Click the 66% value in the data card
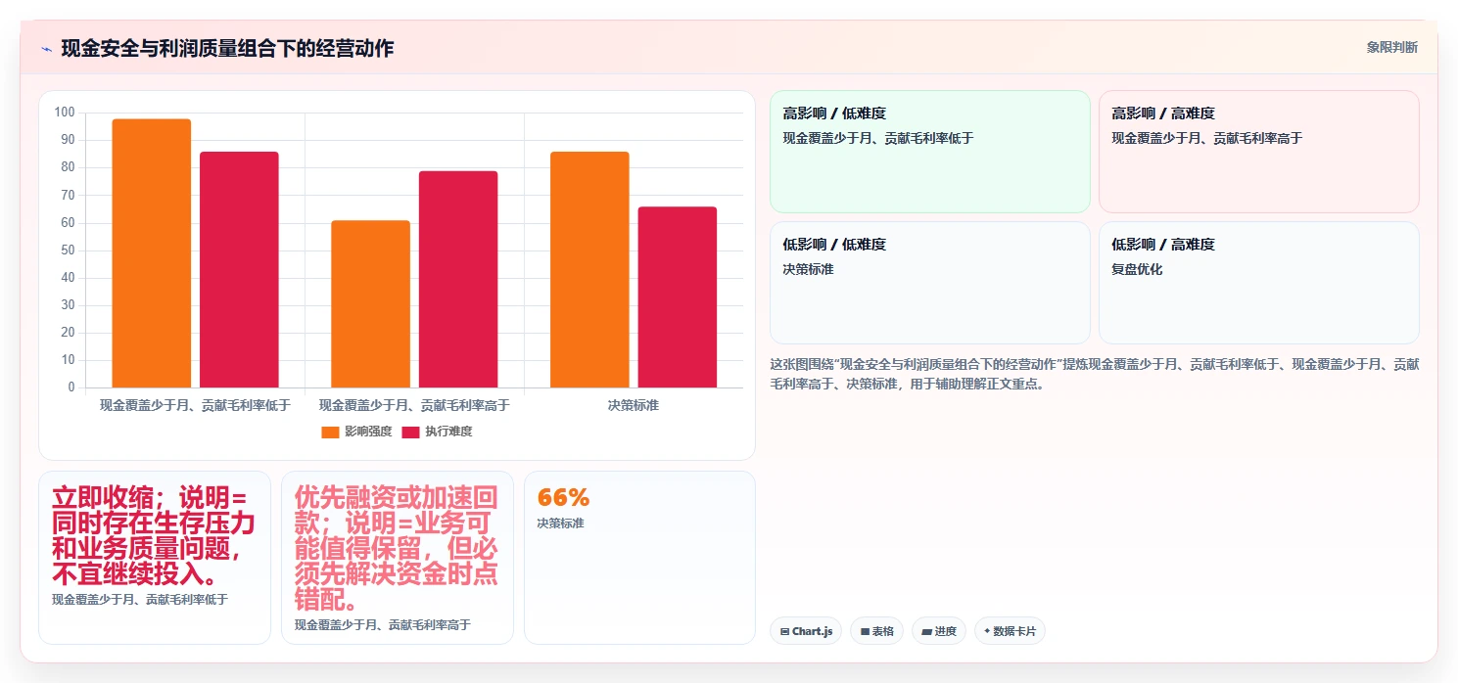1458x683 pixels. pyautogui.click(x=564, y=497)
